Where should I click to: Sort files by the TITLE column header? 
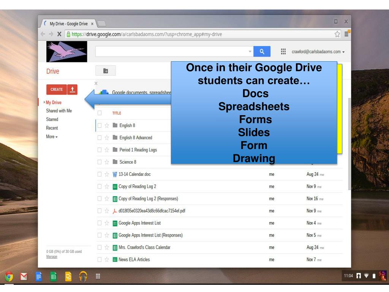(117, 113)
